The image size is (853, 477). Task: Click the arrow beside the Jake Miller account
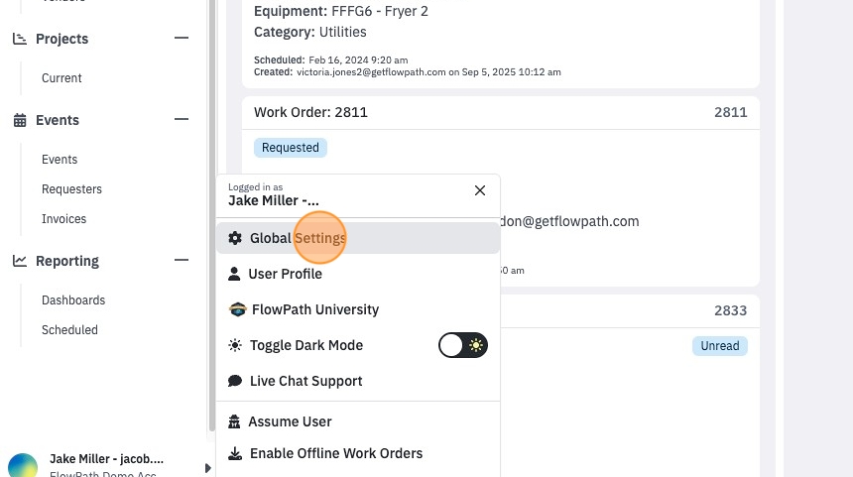pos(208,468)
